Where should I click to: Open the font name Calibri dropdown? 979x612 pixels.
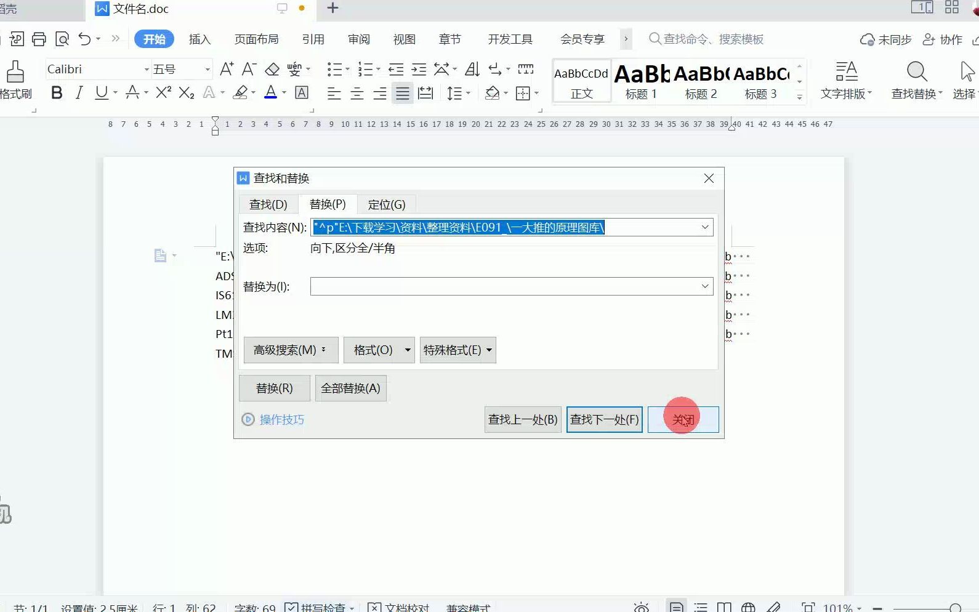[x=147, y=70]
